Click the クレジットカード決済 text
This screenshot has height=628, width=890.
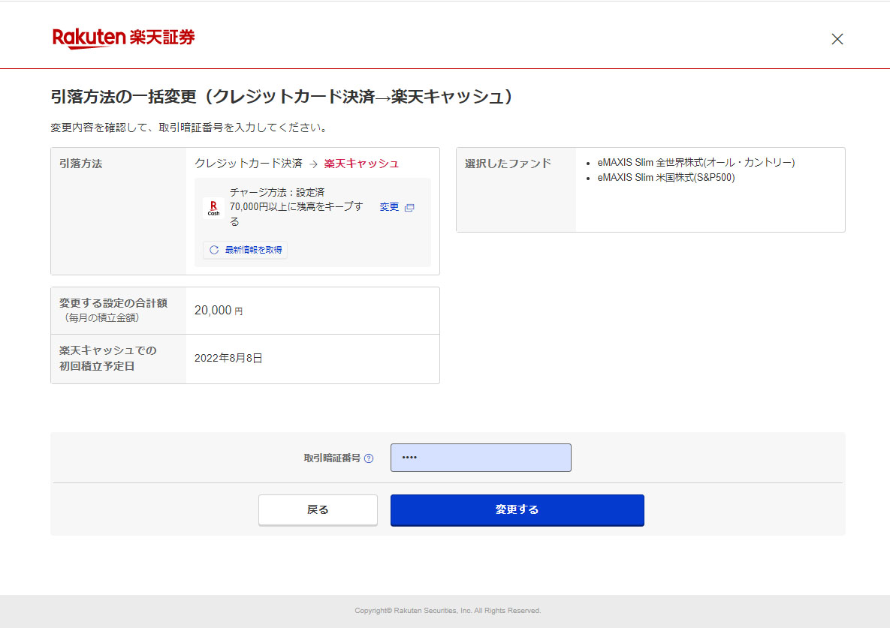[248, 164]
